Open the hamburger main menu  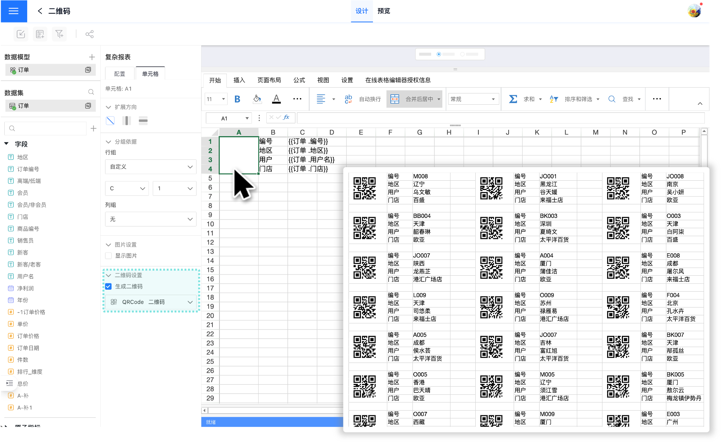(14, 11)
